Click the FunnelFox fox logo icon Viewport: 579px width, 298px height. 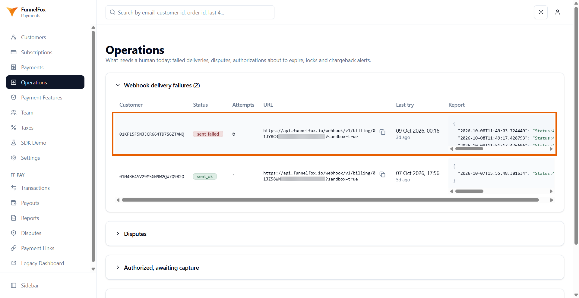click(12, 12)
